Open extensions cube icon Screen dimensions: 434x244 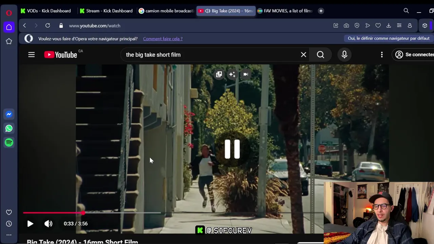(x=425, y=25)
